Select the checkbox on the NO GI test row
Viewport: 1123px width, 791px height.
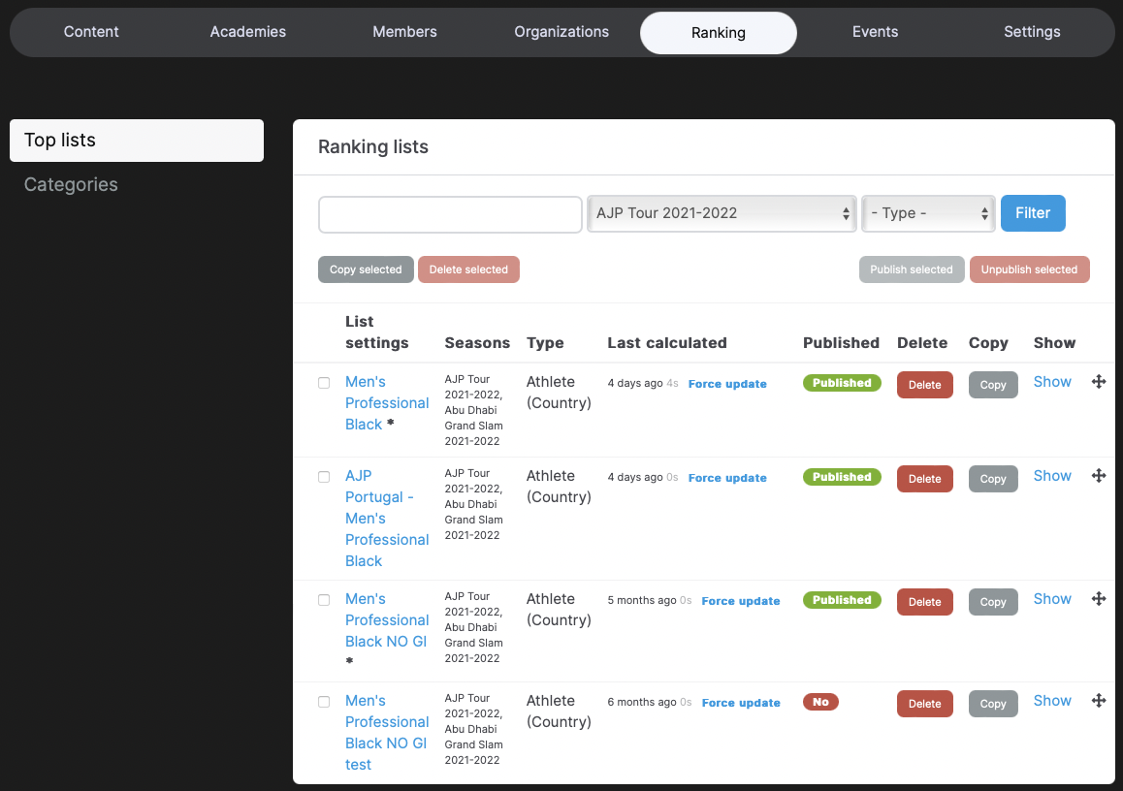pyautogui.click(x=324, y=702)
